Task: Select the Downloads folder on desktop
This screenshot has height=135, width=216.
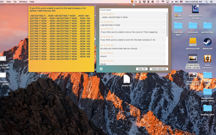Action: coord(193,26)
